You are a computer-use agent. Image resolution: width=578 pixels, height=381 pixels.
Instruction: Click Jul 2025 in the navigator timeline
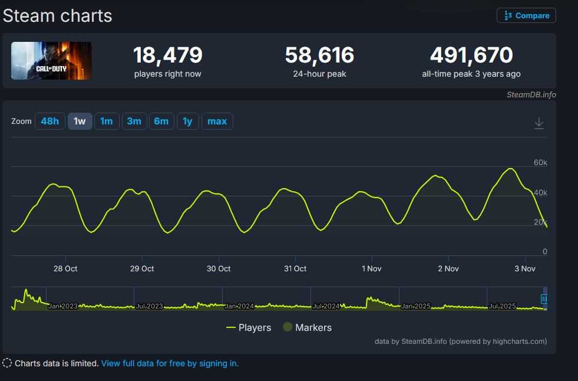502,306
